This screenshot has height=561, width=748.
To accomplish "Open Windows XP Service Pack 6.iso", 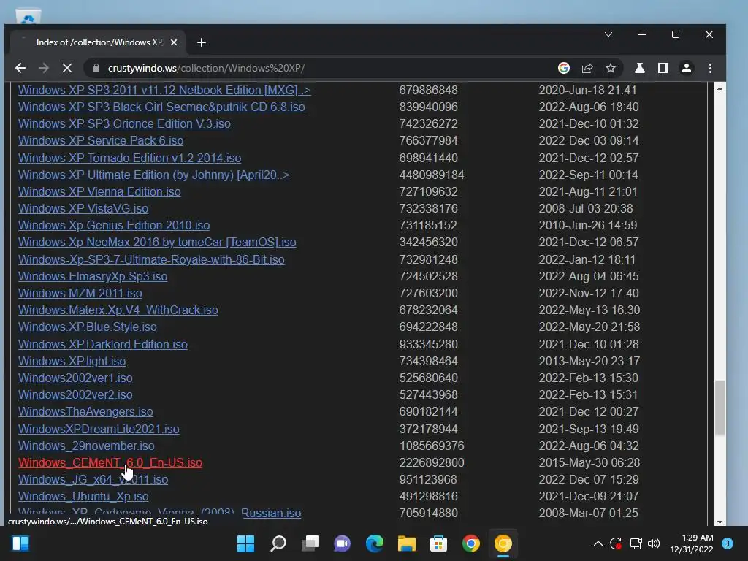I will (101, 141).
